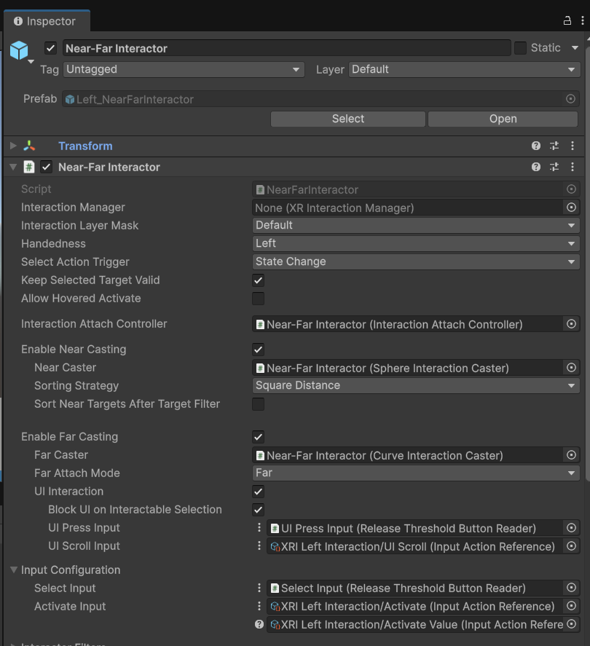
Task: Open Near-Far Interactor presets icon
Action: 554,167
